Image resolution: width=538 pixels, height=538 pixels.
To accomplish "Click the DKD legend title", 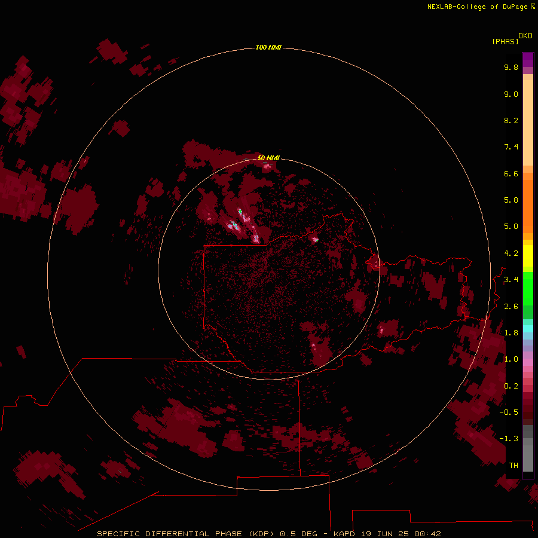I will pos(525,36).
